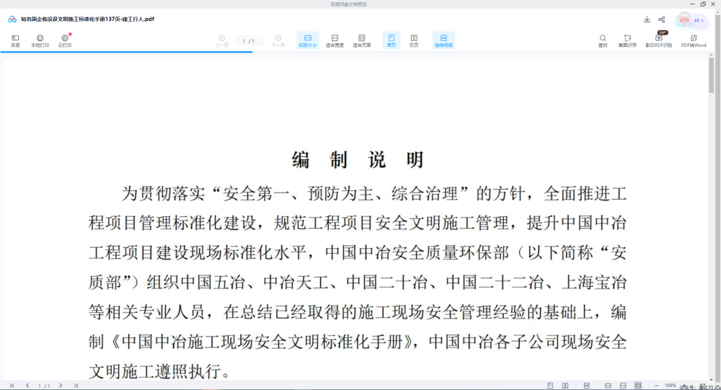Click fit page icon in status bar
721x390 pixels.
[x=638, y=386]
